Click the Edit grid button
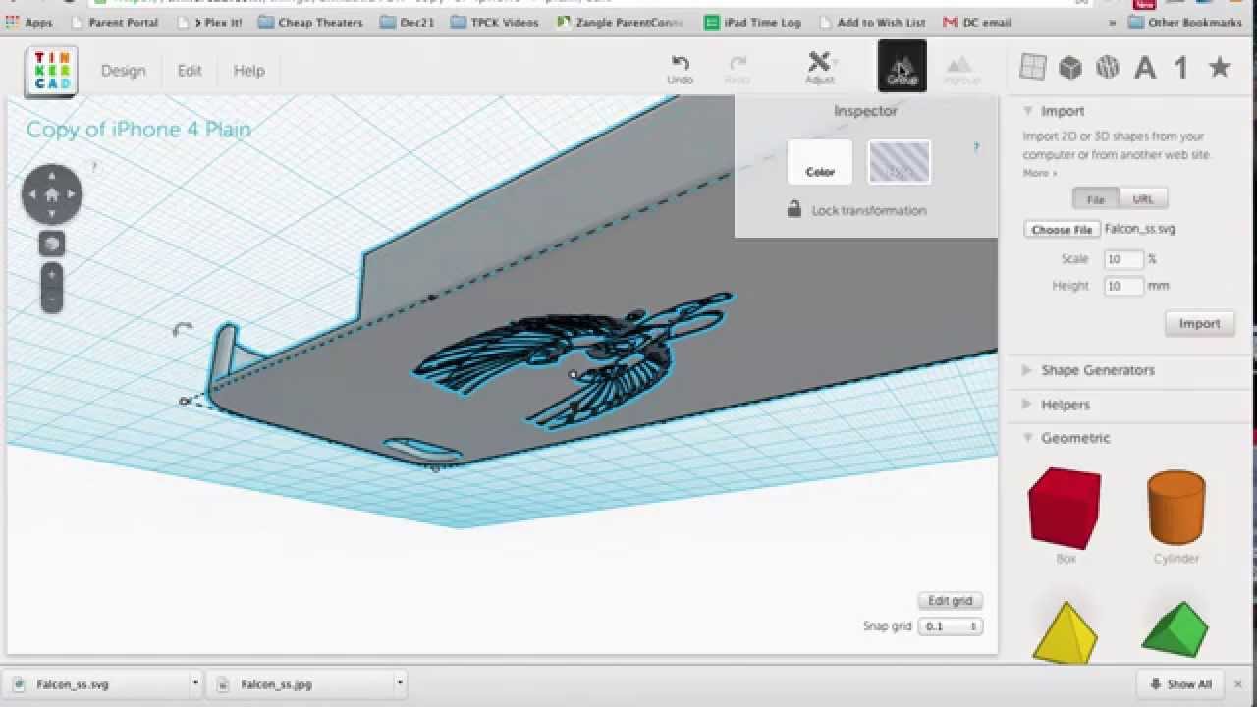 point(950,601)
